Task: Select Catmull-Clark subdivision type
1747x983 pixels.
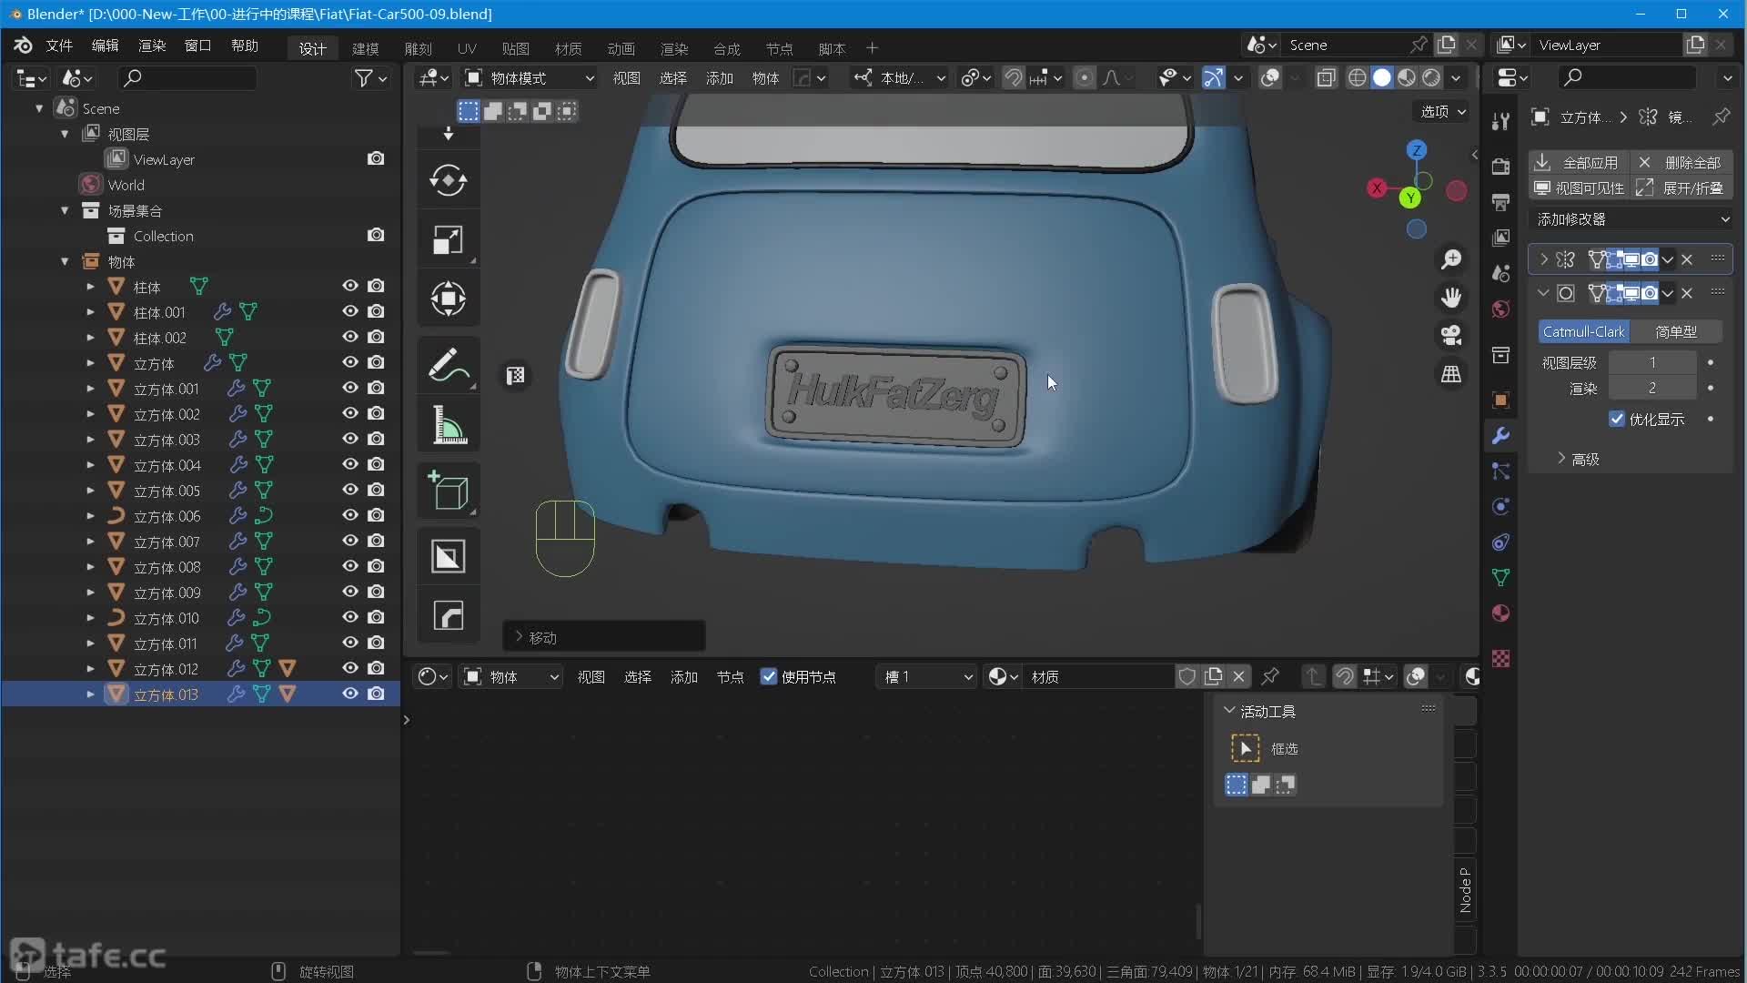Action: pos(1583,331)
